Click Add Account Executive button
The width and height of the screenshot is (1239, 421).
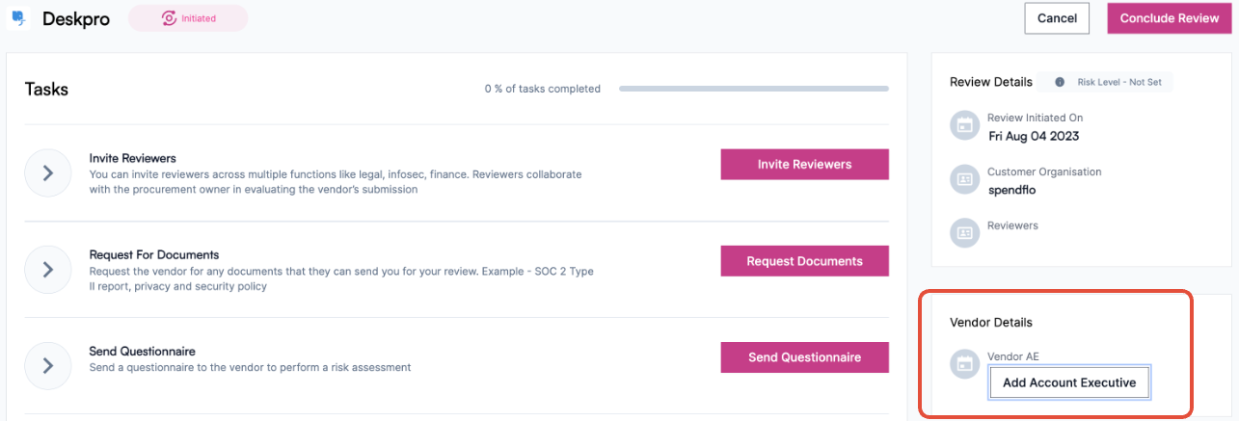click(x=1069, y=382)
